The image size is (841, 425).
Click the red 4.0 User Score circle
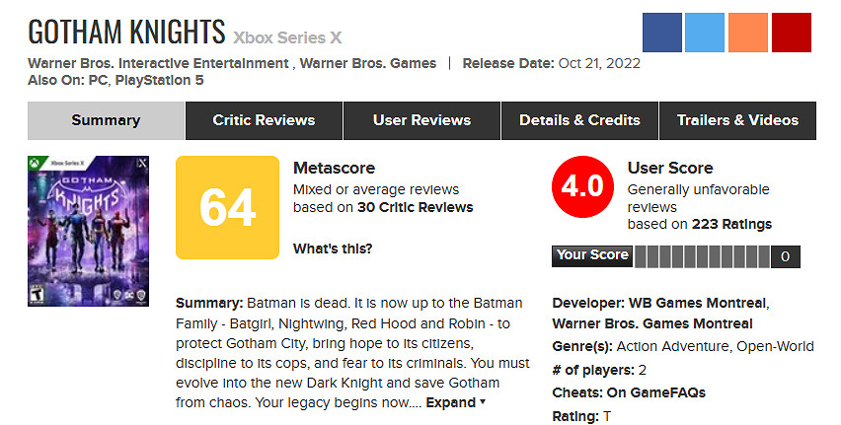(x=581, y=186)
